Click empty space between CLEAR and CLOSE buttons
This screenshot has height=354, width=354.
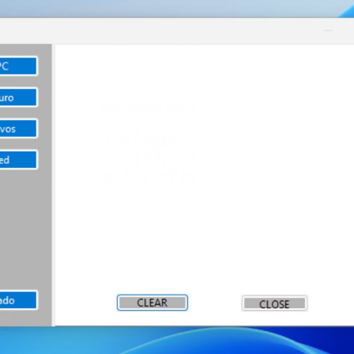point(214,303)
